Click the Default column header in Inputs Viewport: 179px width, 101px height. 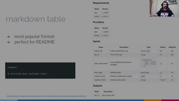163,47
